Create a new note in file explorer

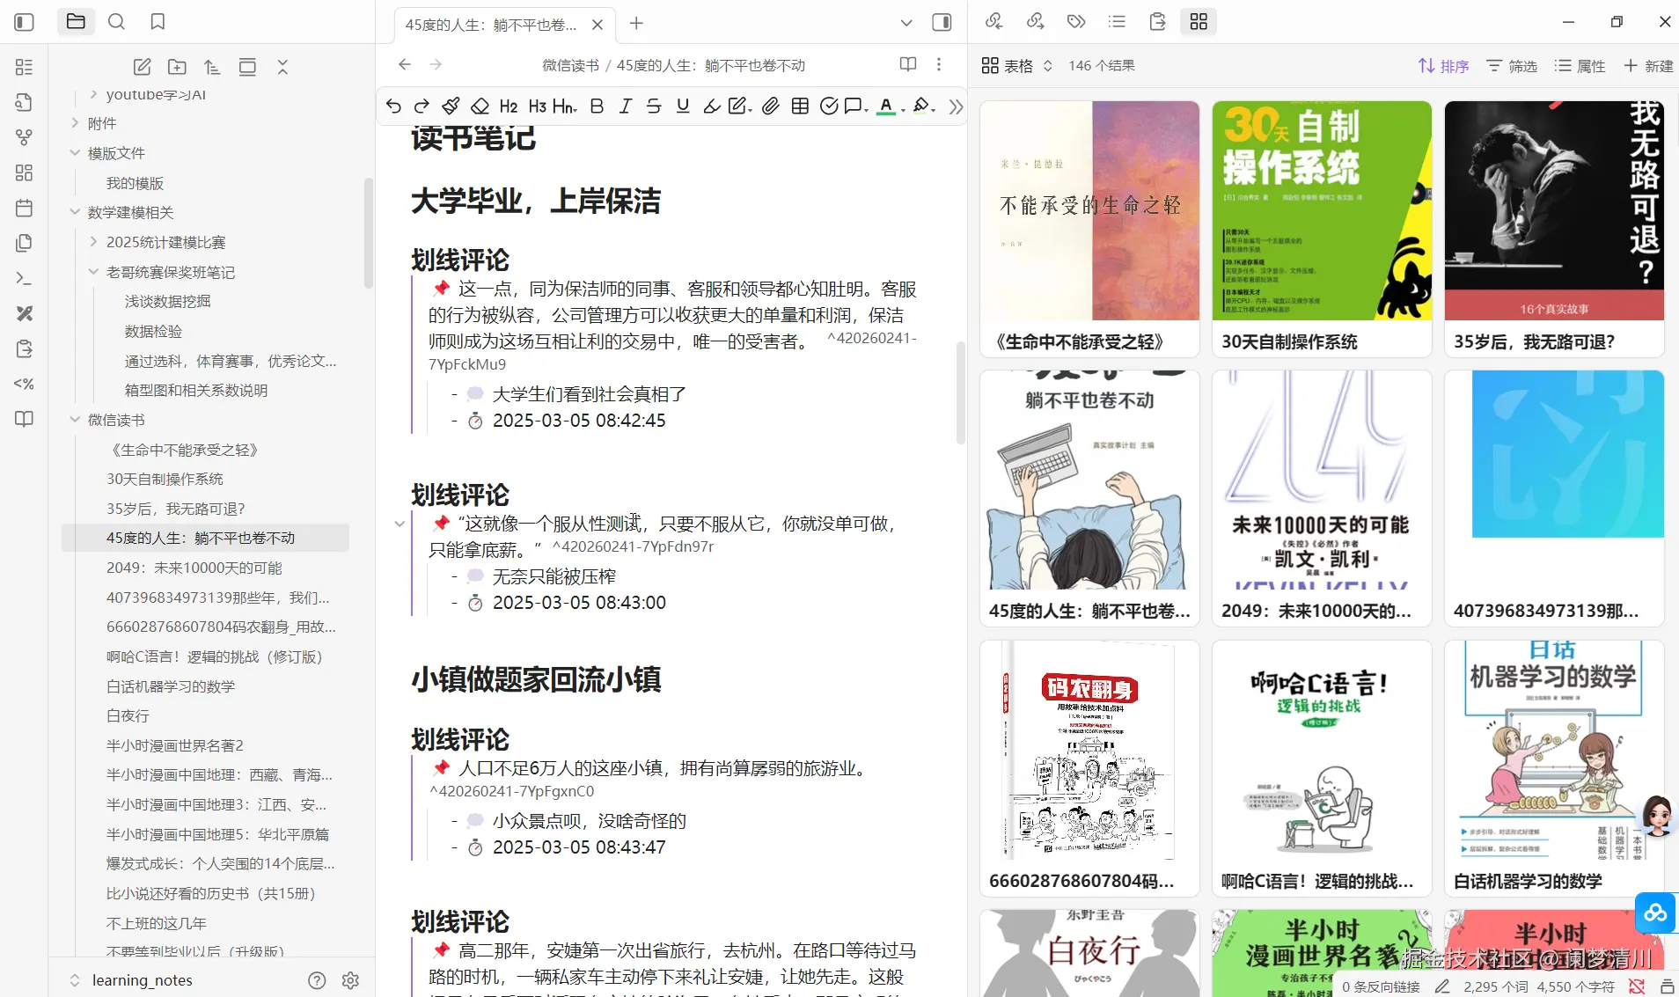point(142,67)
